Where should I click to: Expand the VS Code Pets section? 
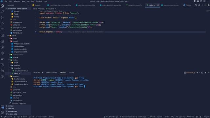pos(18,114)
